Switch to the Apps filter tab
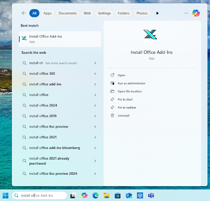The width and height of the screenshot is (210, 201). [48, 13]
